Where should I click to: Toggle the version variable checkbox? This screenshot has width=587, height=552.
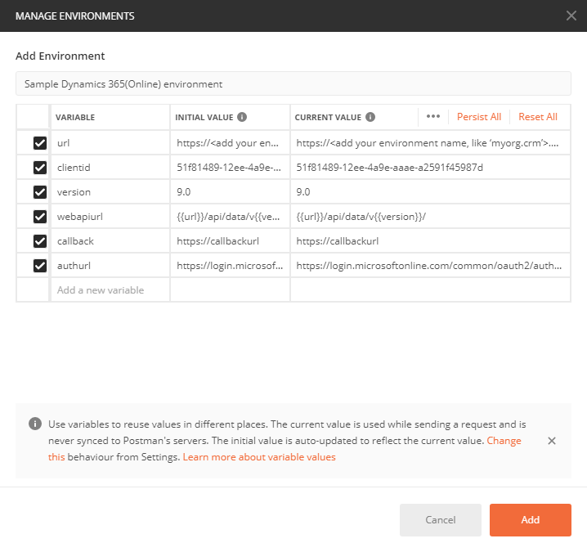(x=40, y=192)
